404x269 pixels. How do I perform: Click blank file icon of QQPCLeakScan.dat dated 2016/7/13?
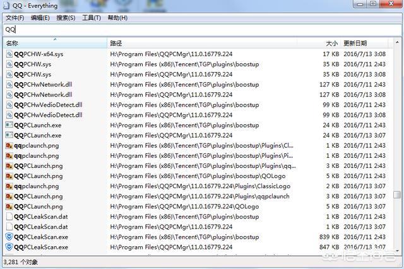click(x=9, y=227)
